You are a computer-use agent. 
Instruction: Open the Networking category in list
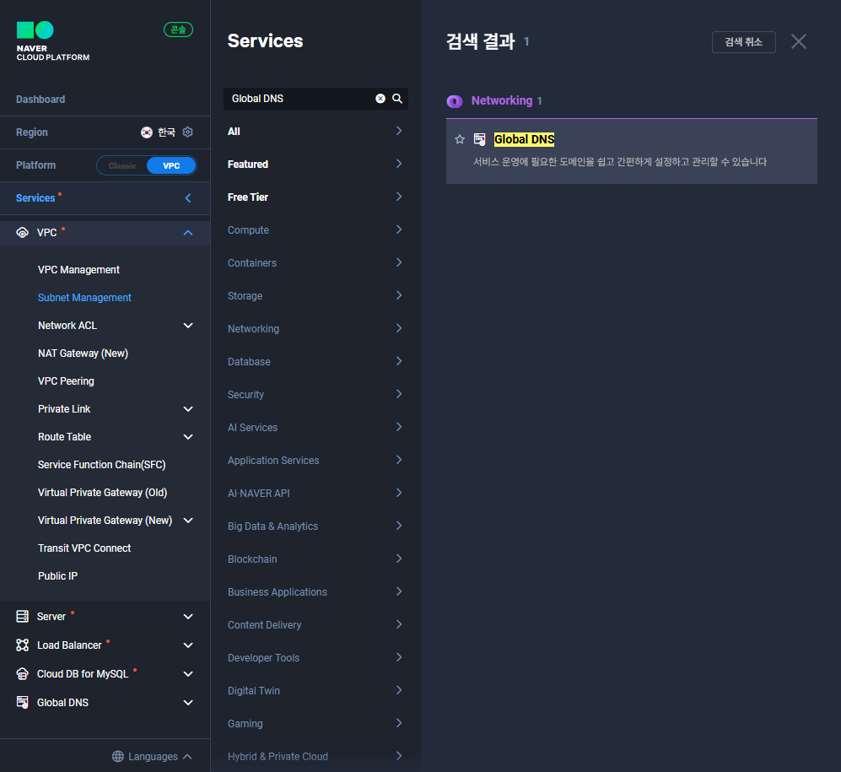pyautogui.click(x=315, y=329)
